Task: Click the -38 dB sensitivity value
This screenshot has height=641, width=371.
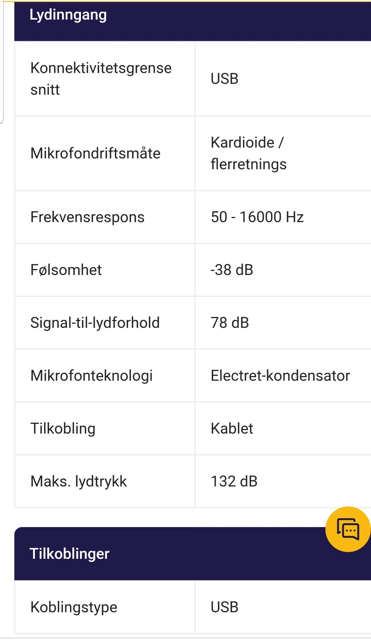Action: pyautogui.click(x=231, y=270)
